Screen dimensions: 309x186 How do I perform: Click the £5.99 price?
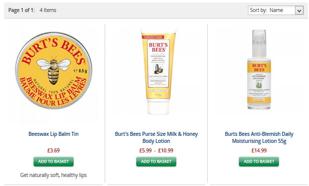pyautogui.click(x=145, y=150)
